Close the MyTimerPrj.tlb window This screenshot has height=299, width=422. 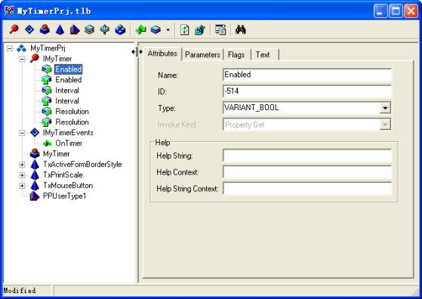[x=411, y=11]
